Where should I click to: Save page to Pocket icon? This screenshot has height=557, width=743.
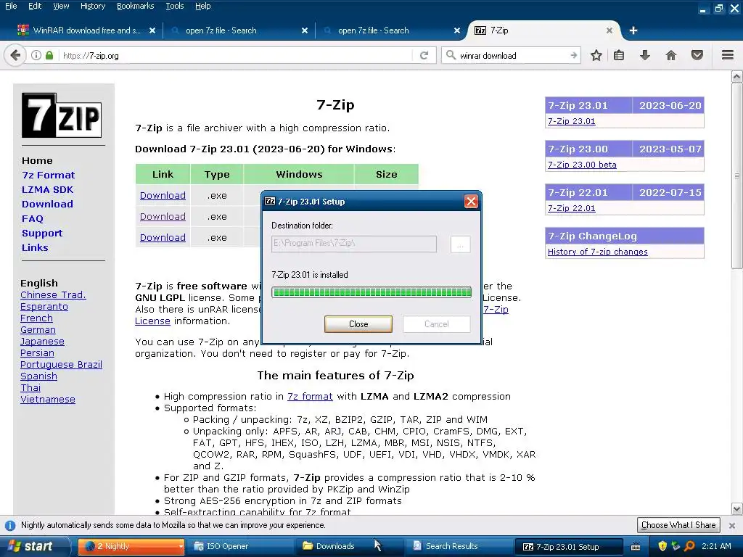(697, 55)
